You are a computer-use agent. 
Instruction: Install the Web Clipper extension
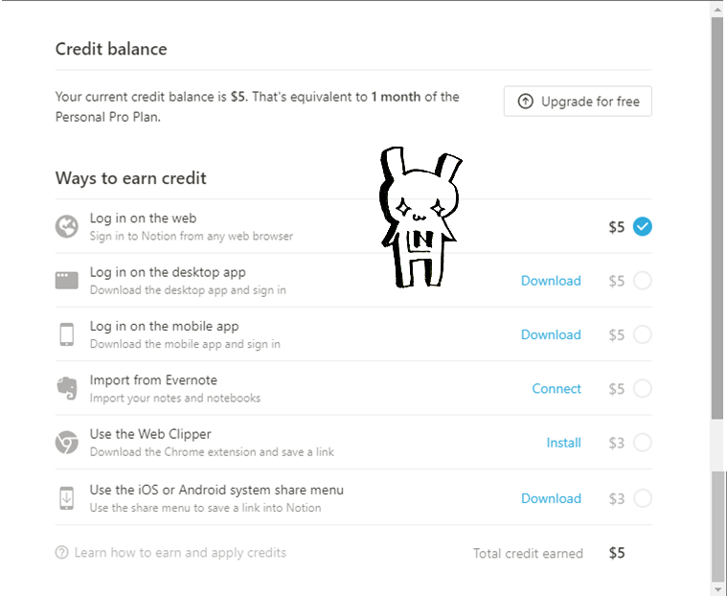[563, 443]
